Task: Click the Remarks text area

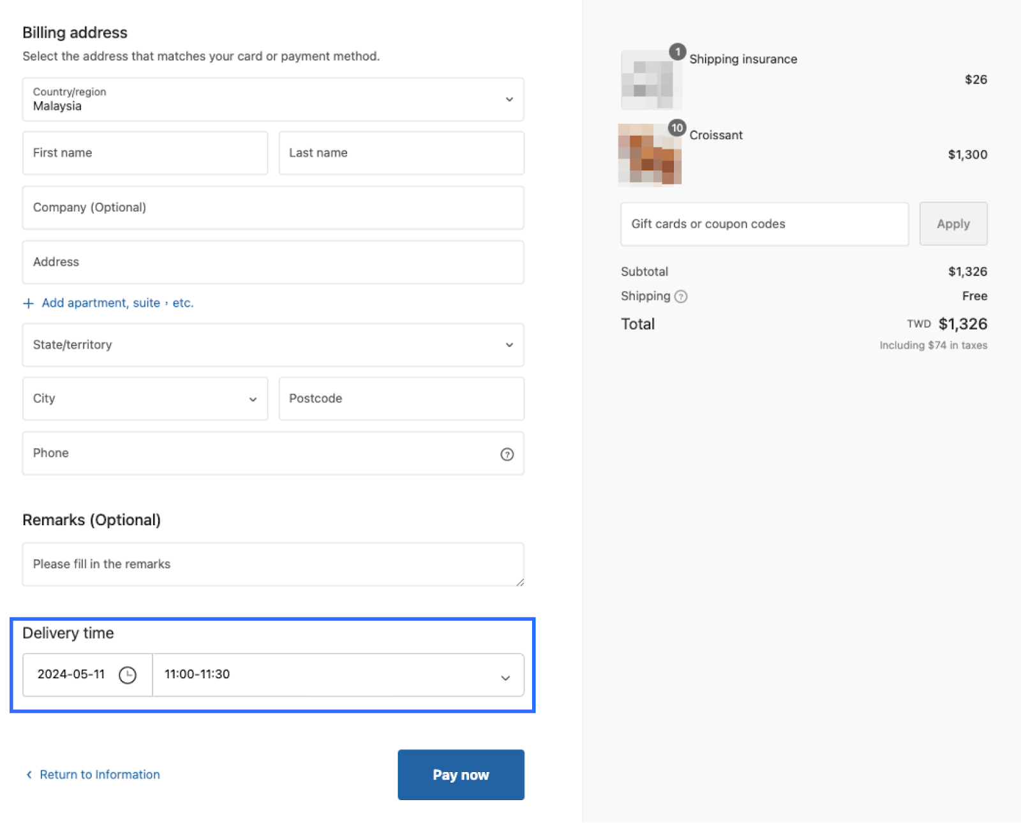Action: click(273, 565)
